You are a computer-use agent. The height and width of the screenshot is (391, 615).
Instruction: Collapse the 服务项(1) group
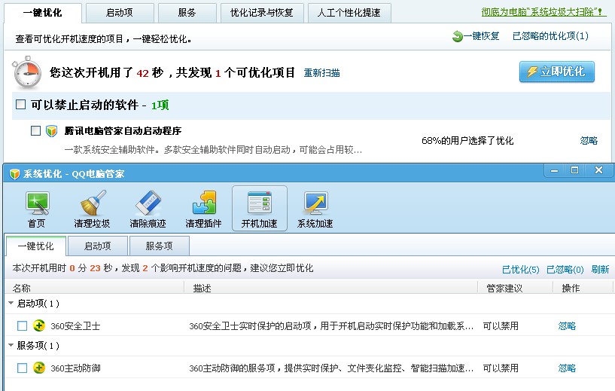tap(11, 345)
